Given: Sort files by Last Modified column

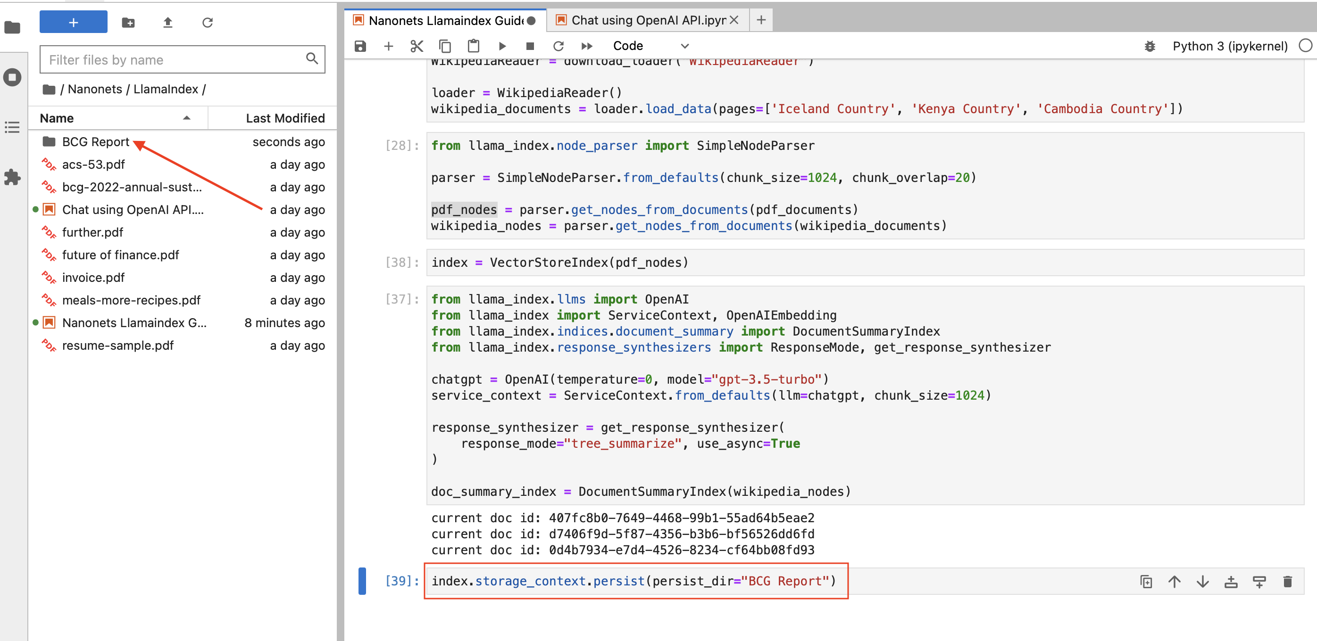Looking at the screenshot, I should (284, 118).
